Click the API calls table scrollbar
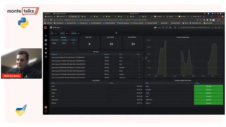This screenshot has height=127, width=226. (143, 59)
